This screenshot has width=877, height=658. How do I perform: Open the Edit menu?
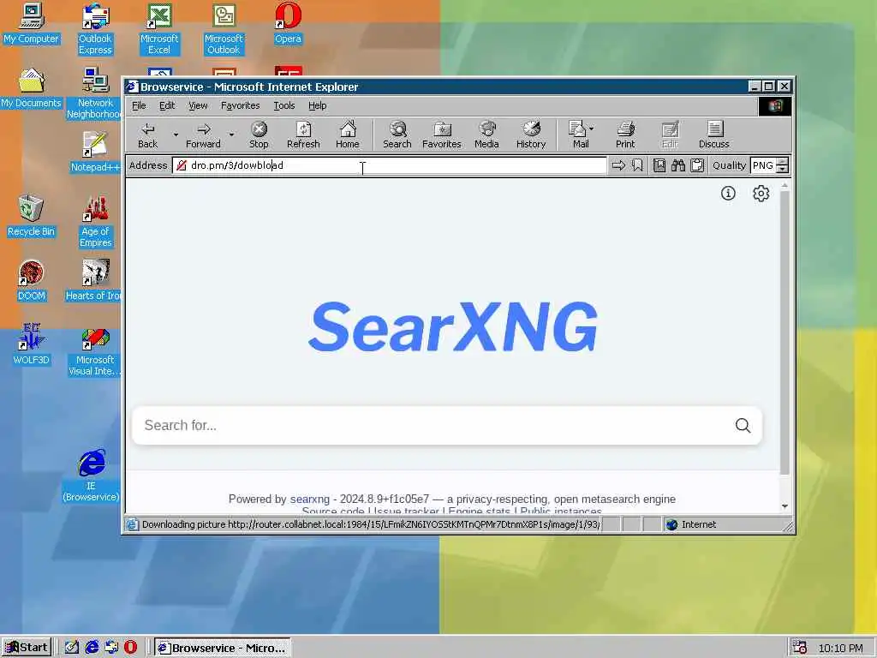[167, 105]
